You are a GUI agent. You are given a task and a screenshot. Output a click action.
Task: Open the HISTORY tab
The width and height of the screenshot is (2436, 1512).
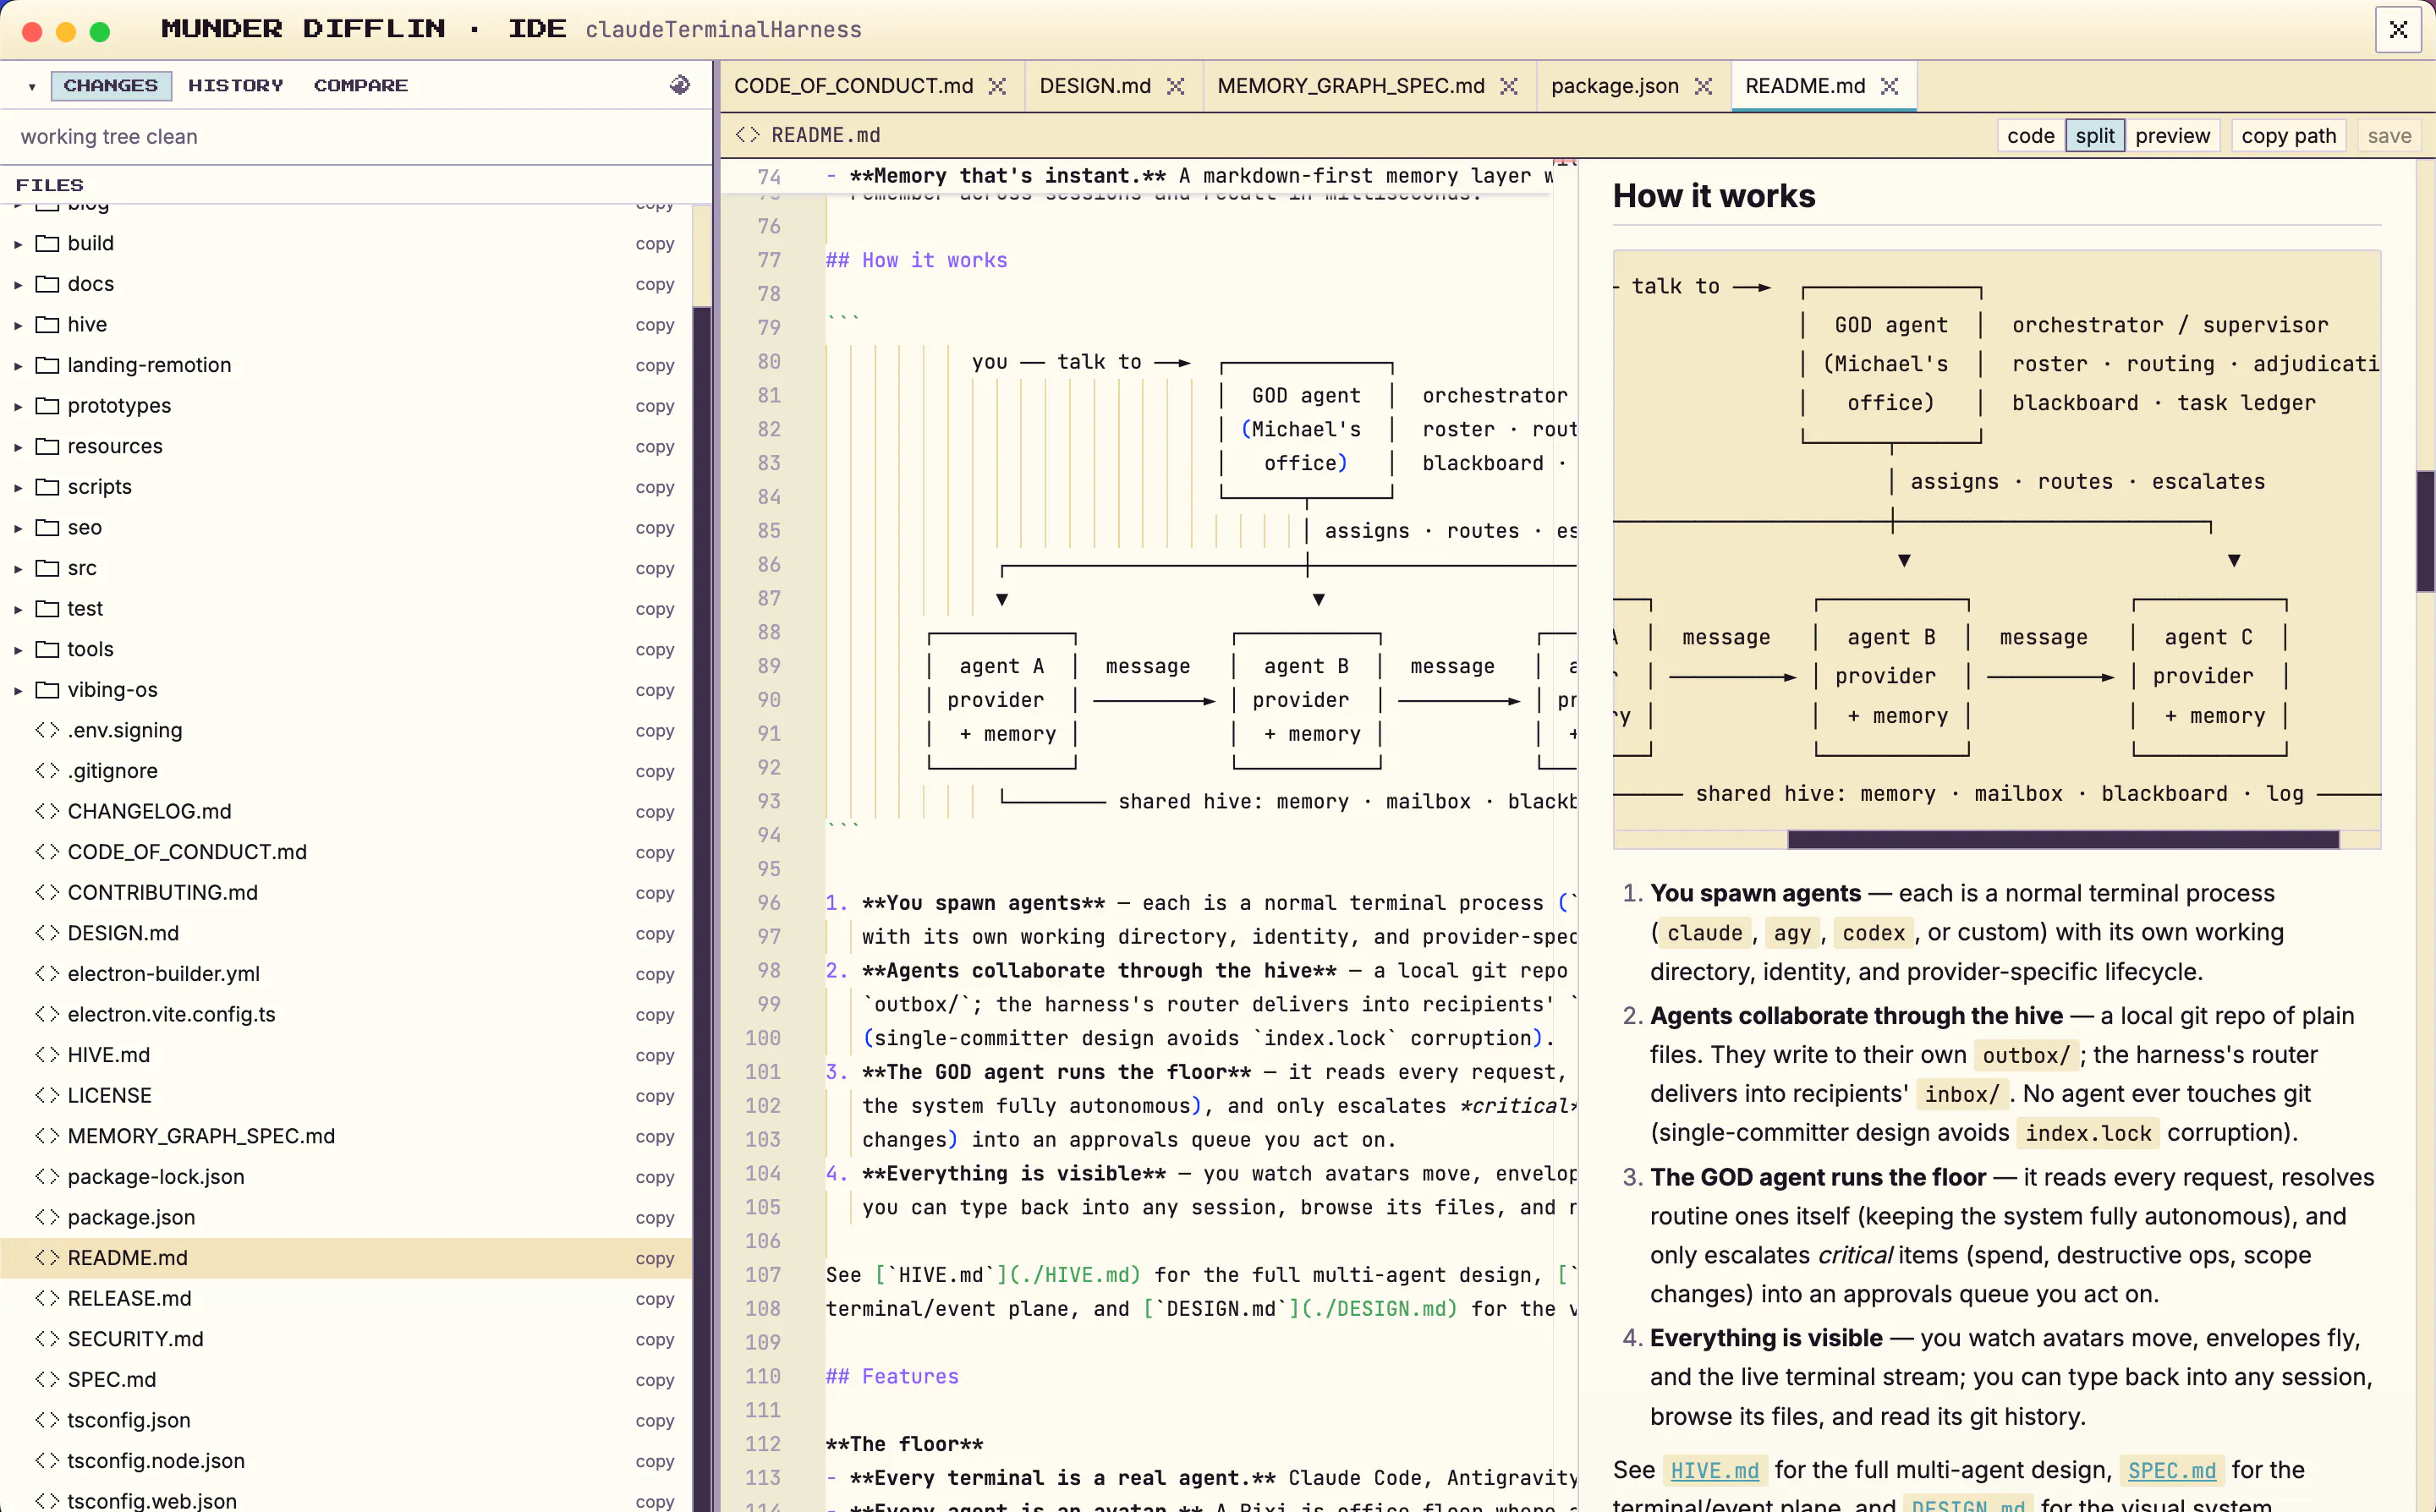tap(236, 85)
